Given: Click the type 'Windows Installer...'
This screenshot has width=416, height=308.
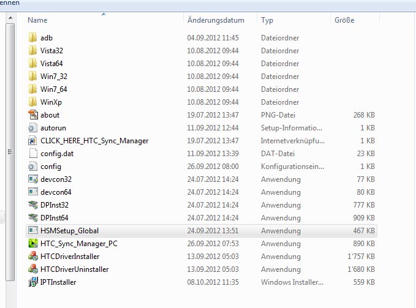Looking at the screenshot, I should 292,282.
